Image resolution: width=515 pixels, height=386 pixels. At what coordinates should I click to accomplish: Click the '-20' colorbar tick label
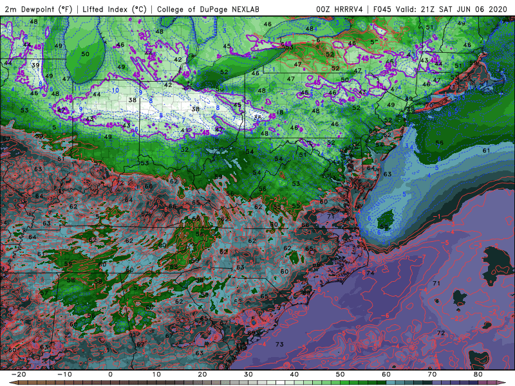[19, 374]
